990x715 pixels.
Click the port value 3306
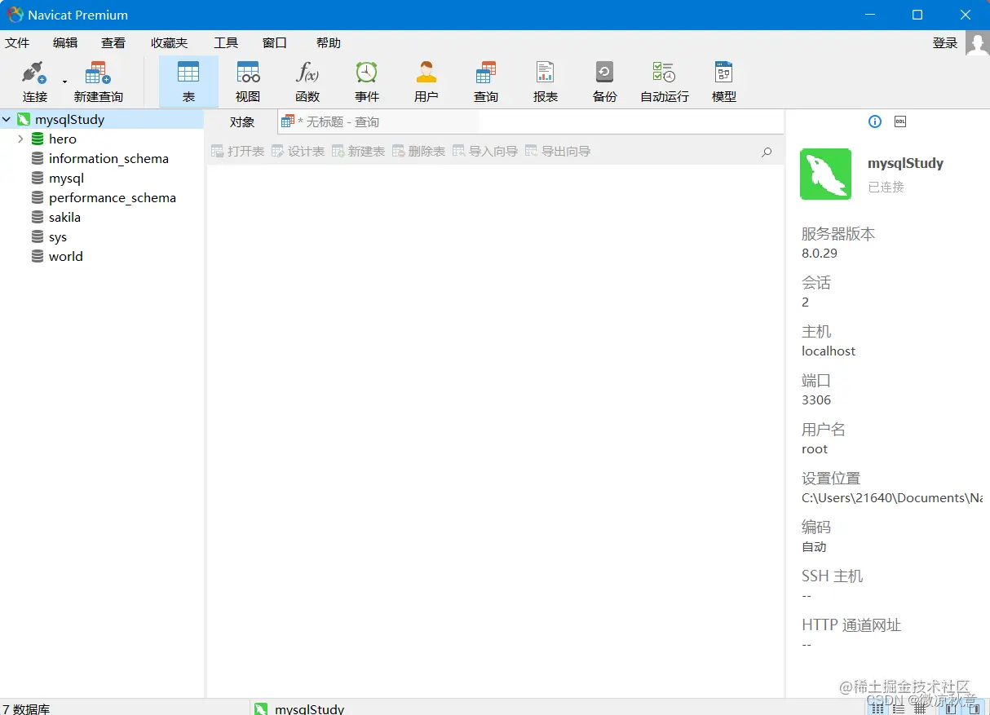(816, 400)
